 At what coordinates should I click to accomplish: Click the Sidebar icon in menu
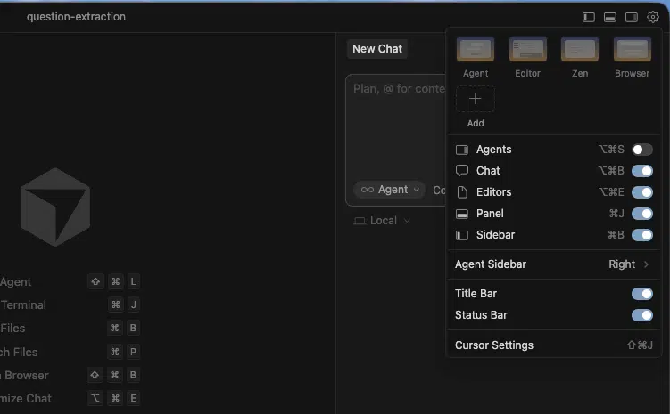462,235
